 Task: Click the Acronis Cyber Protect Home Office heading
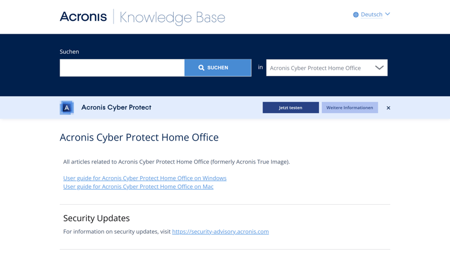tap(139, 137)
